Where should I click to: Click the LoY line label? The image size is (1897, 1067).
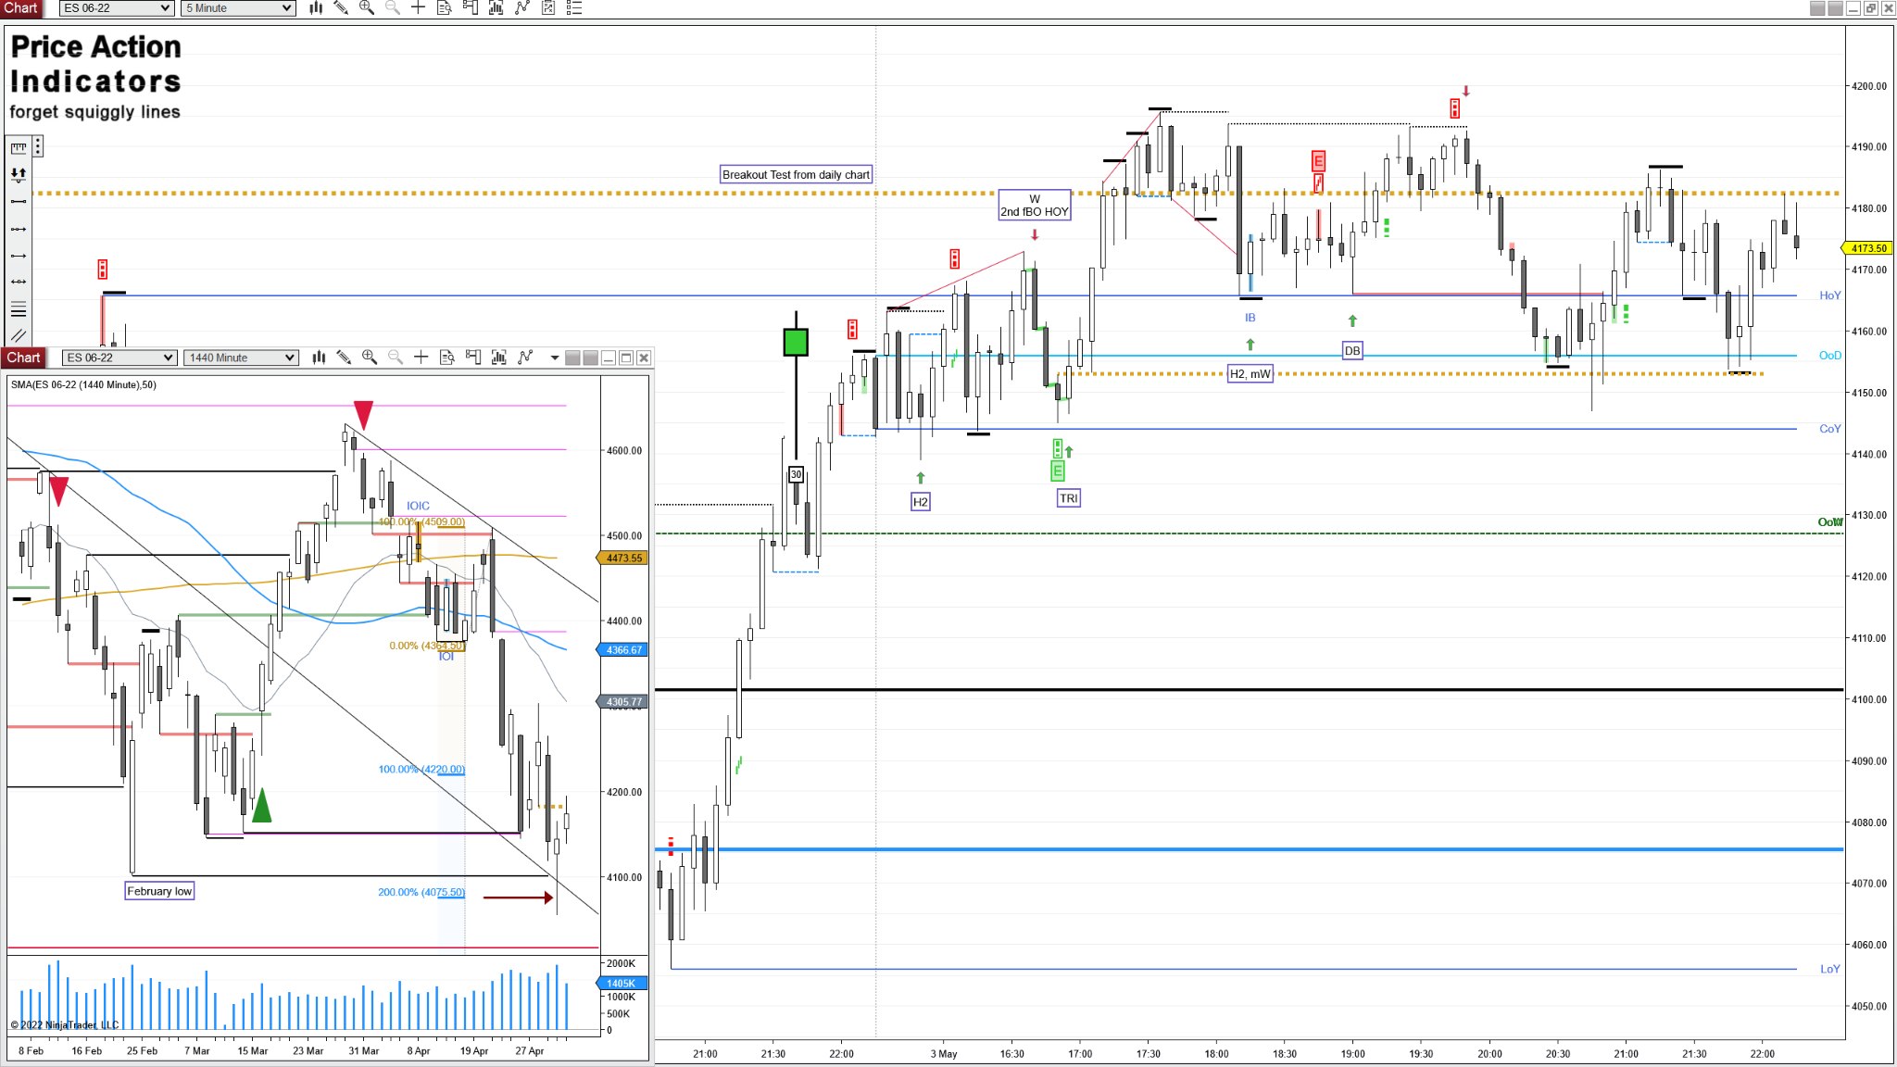point(1829,969)
